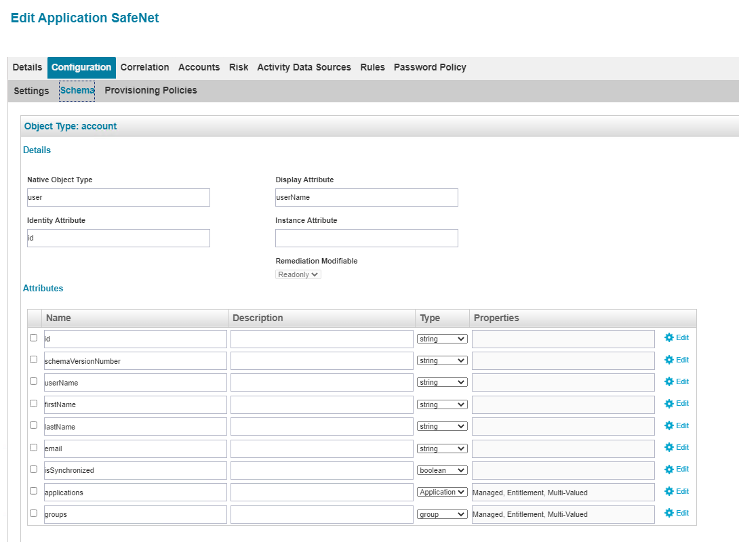Go to Provisioning Policies sub-tab

pyautogui.click(x=151, y=90)
